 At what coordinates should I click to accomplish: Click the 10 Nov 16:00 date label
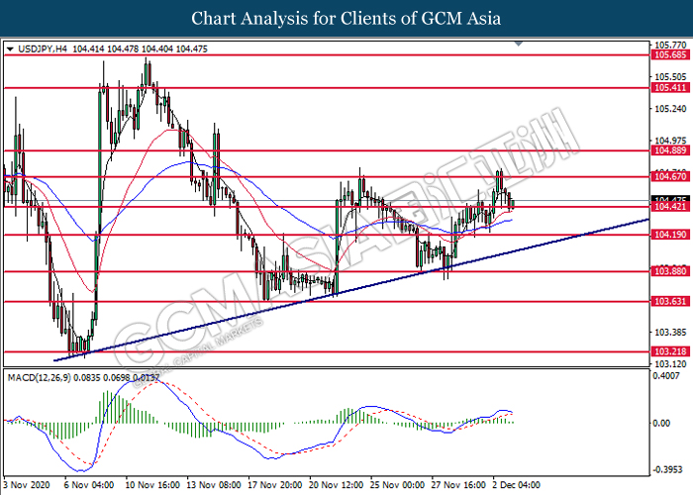point(152,485)
